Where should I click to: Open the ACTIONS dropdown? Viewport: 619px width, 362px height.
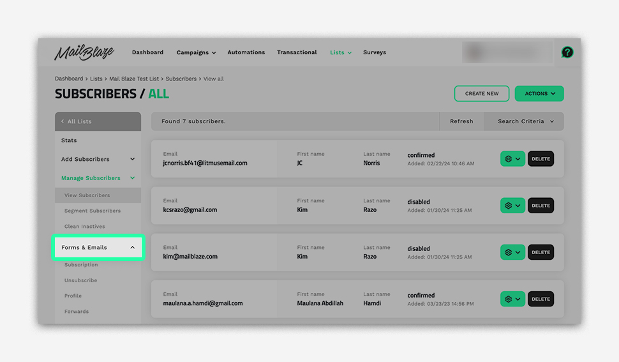click(539, 94)
